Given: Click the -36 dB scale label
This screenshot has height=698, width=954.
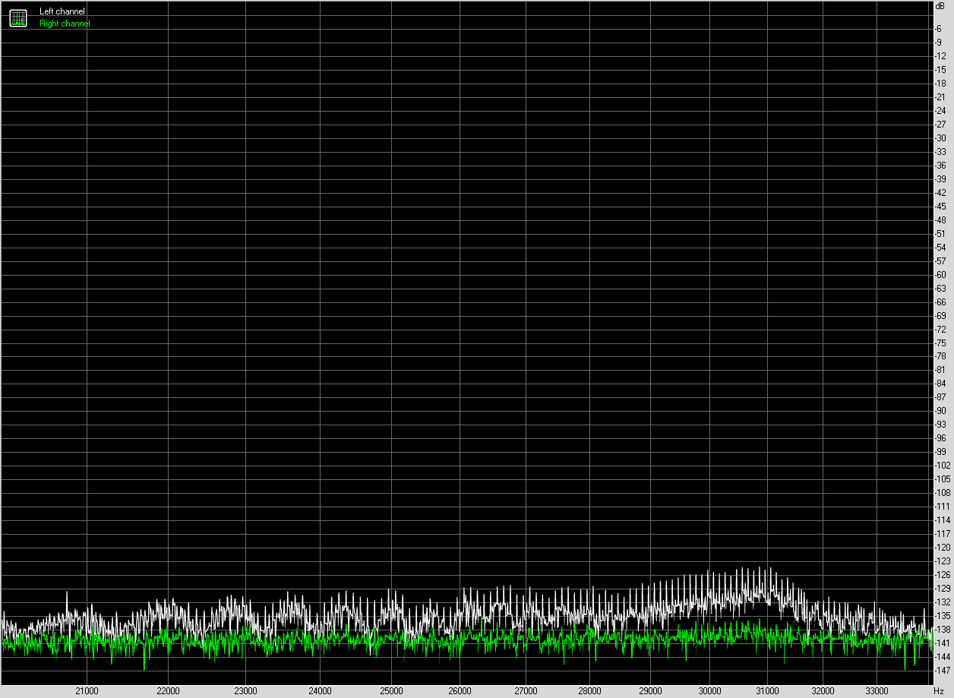Looking at the screenshot, I should 940,166.
